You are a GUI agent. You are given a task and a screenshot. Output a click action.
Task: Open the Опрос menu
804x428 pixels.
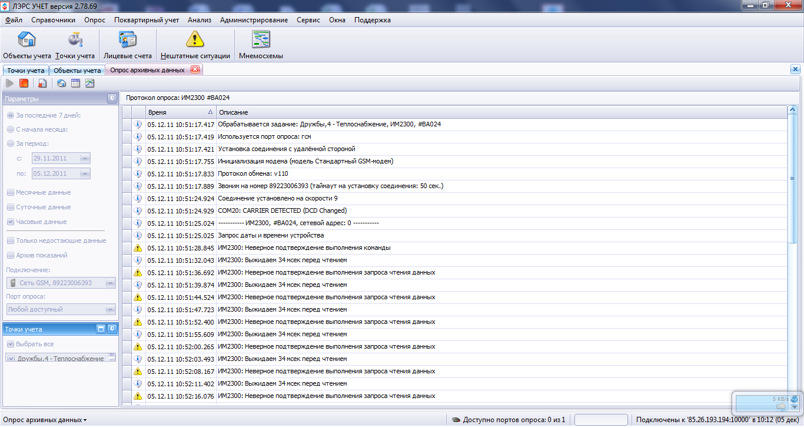[95, 20]
